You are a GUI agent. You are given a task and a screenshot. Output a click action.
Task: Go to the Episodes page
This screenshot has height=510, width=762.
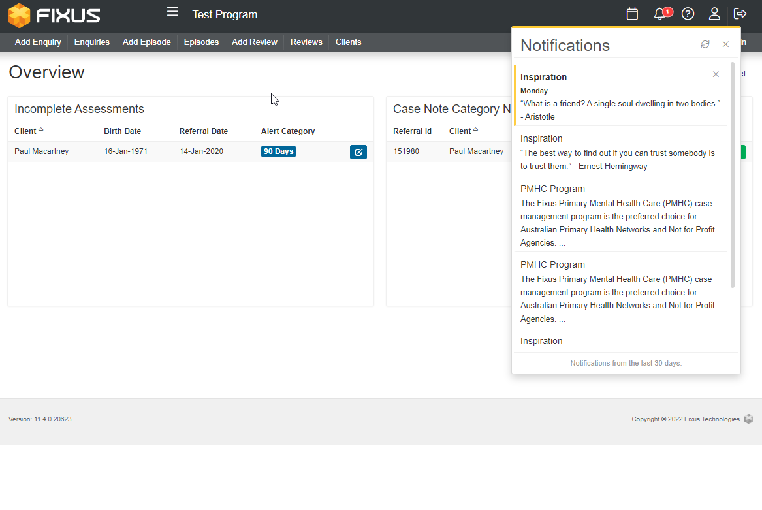201,42
